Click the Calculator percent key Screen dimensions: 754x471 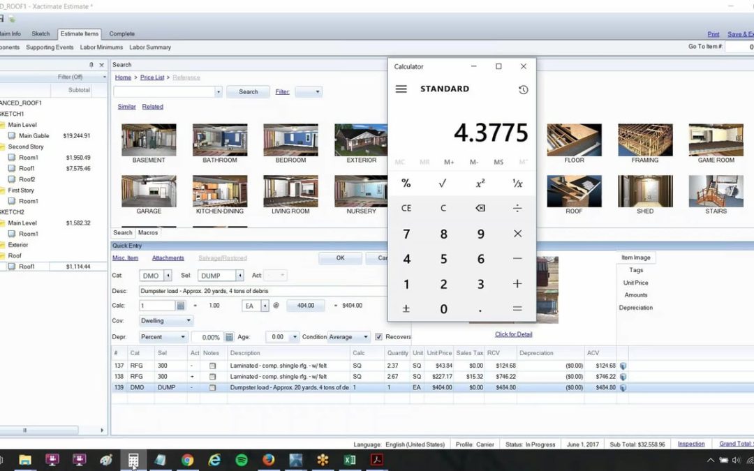point(406,183)
